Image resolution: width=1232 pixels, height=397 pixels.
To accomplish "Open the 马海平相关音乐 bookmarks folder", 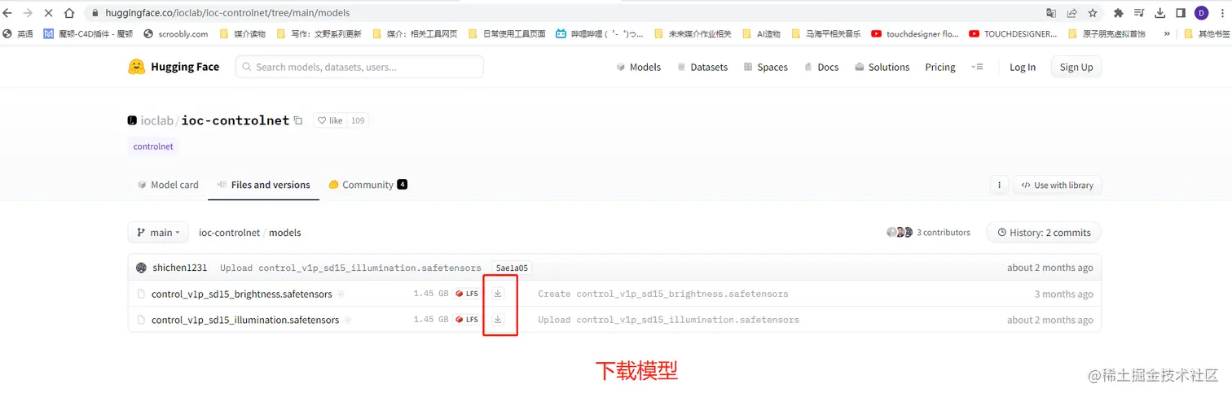I will (825, 34).
